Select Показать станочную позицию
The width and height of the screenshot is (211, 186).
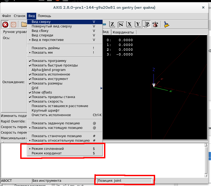(x=65, y=136)
